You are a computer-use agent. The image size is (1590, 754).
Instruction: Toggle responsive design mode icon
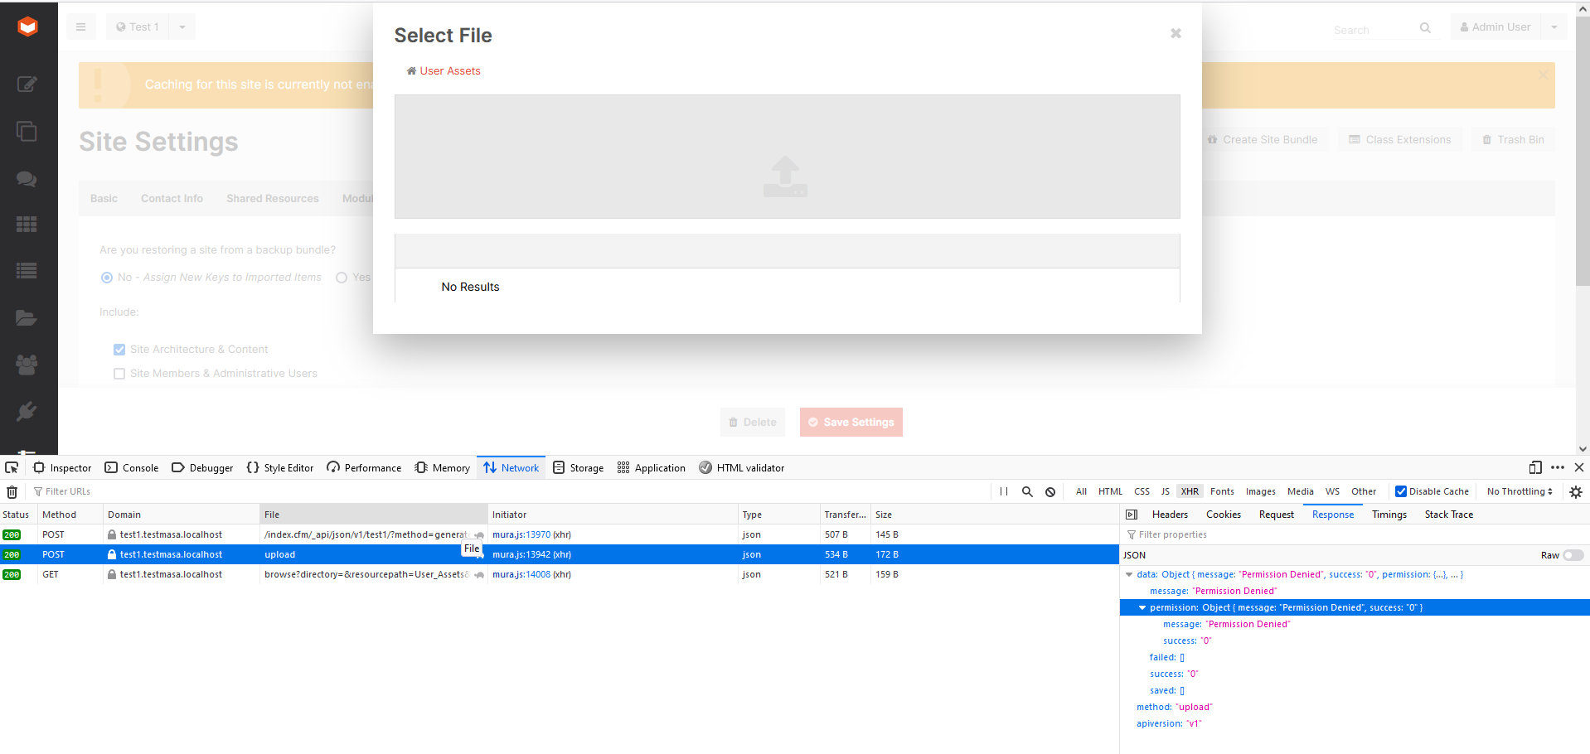click(1535, 467)
